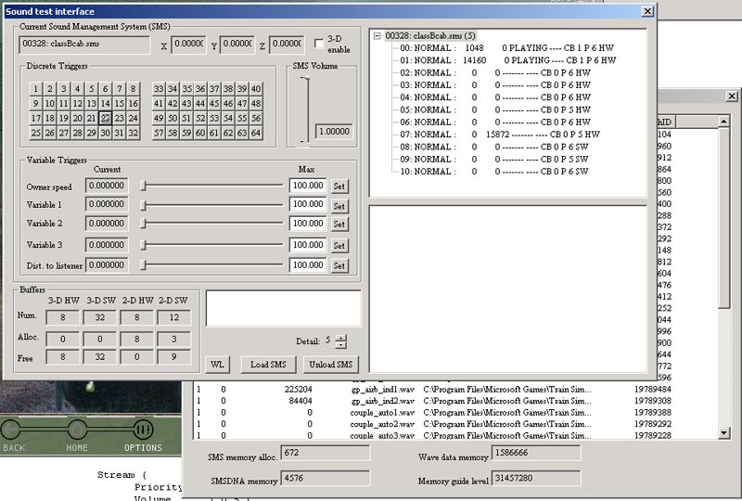Set the Variable 1 max value
The image size is (742, 501).
coord(339,206)
